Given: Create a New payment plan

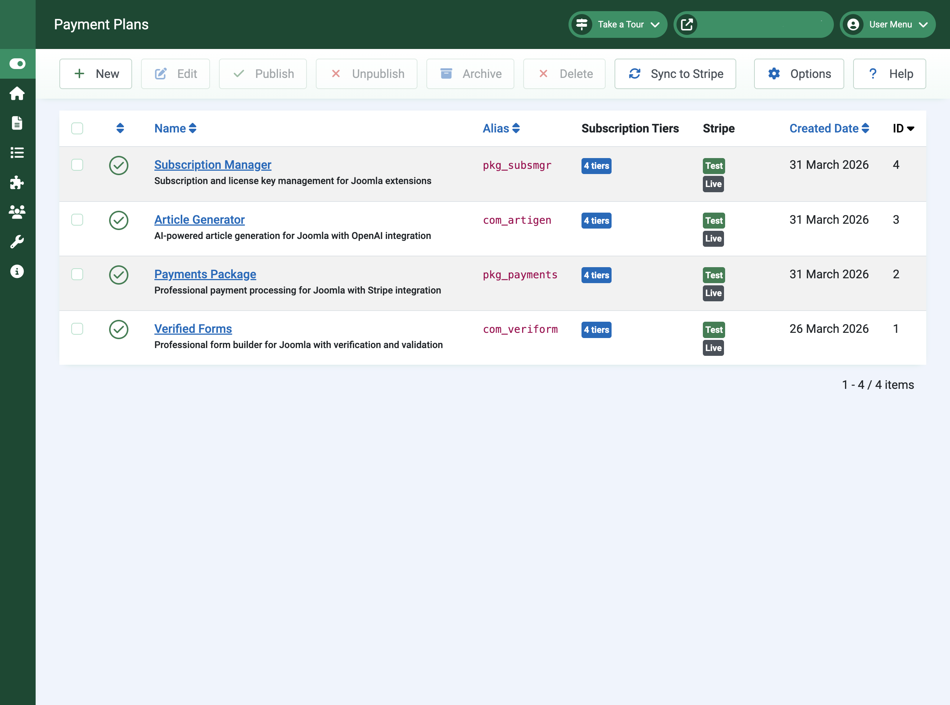Looking at the screenshot, I should 96,73.
